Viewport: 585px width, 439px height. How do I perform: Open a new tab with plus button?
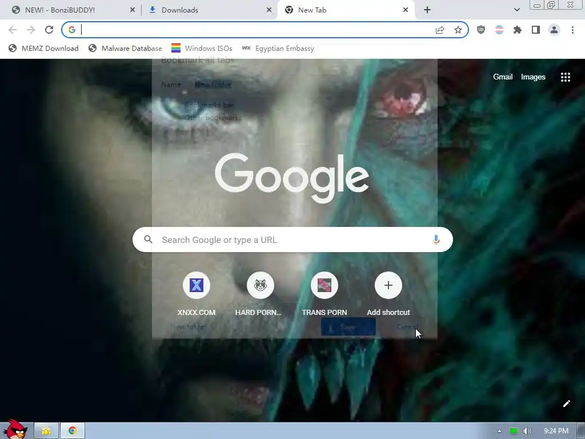(x=427, y=10)
